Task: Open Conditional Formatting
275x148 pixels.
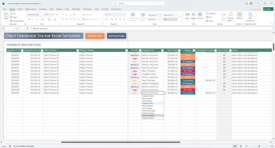Action: point(133,17)
